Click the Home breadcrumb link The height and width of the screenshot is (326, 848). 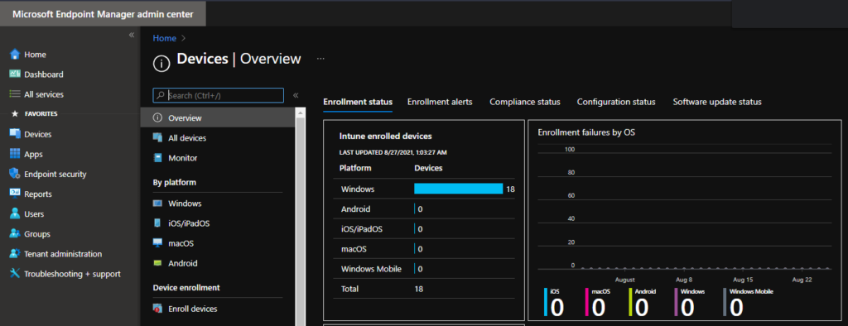coord(165,38)
